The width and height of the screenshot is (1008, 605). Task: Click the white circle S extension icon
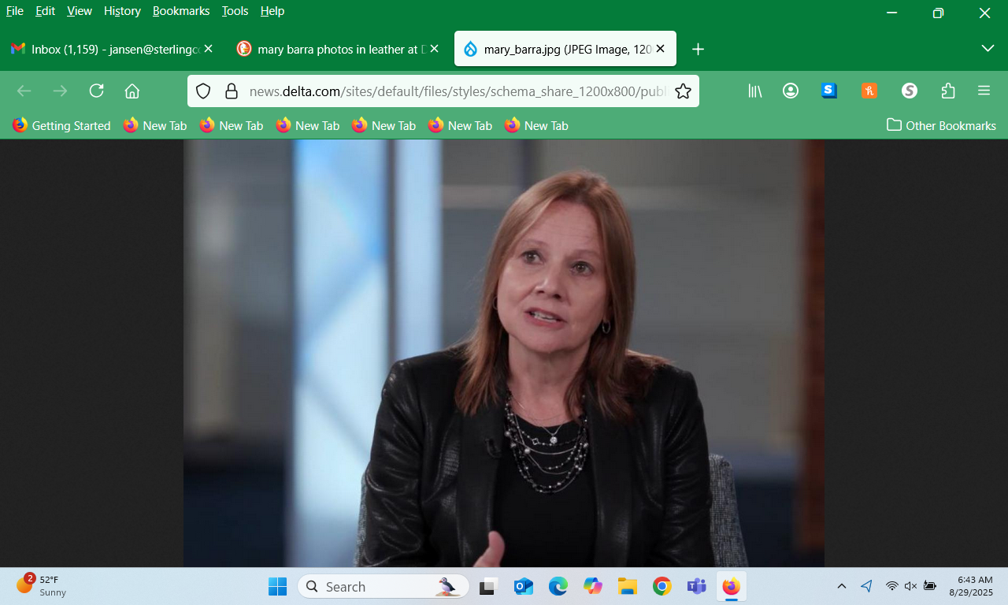pos(910,91)
